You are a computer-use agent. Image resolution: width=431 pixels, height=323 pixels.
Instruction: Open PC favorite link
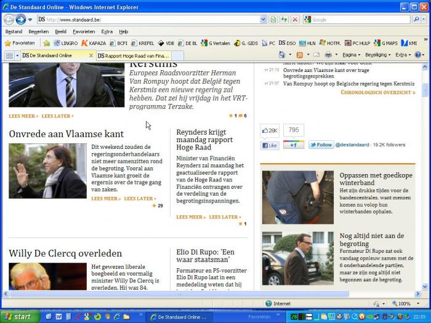268,43
